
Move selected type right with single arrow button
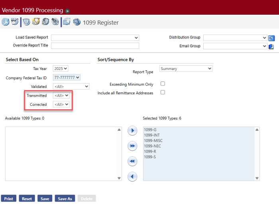tap(132, 131)
